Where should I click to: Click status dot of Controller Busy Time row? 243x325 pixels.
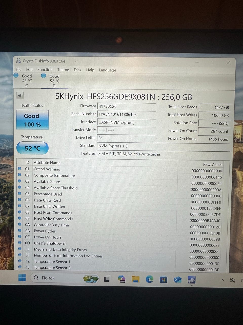[20, 224]
